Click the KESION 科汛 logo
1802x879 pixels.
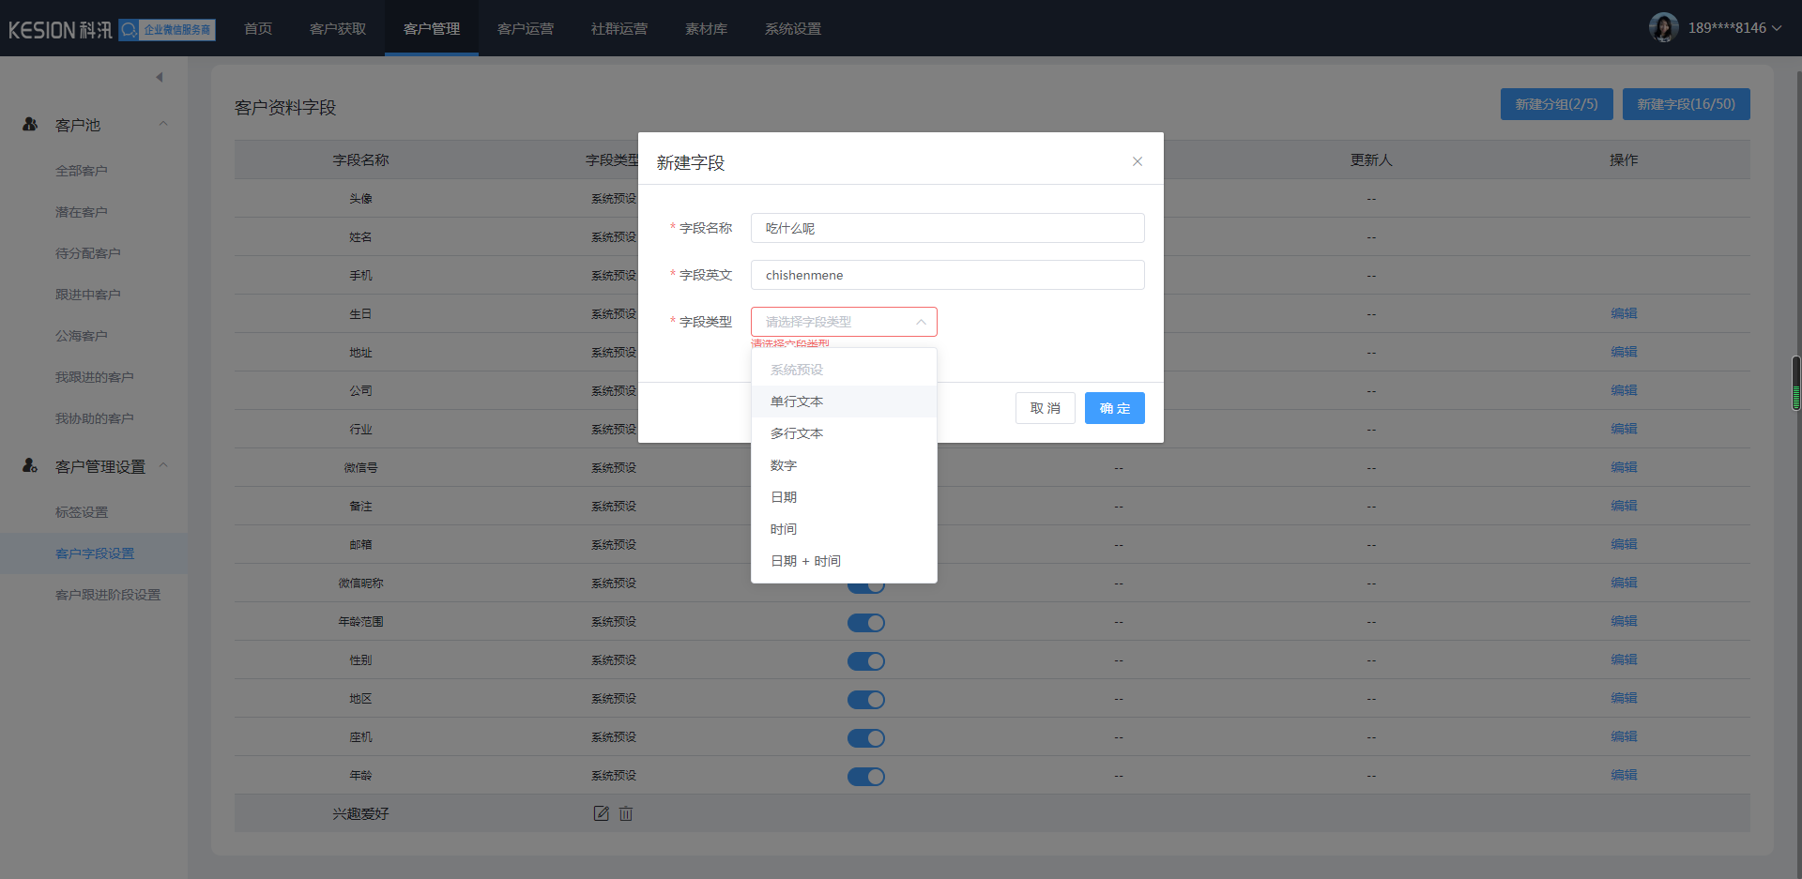tap(60, 30)
